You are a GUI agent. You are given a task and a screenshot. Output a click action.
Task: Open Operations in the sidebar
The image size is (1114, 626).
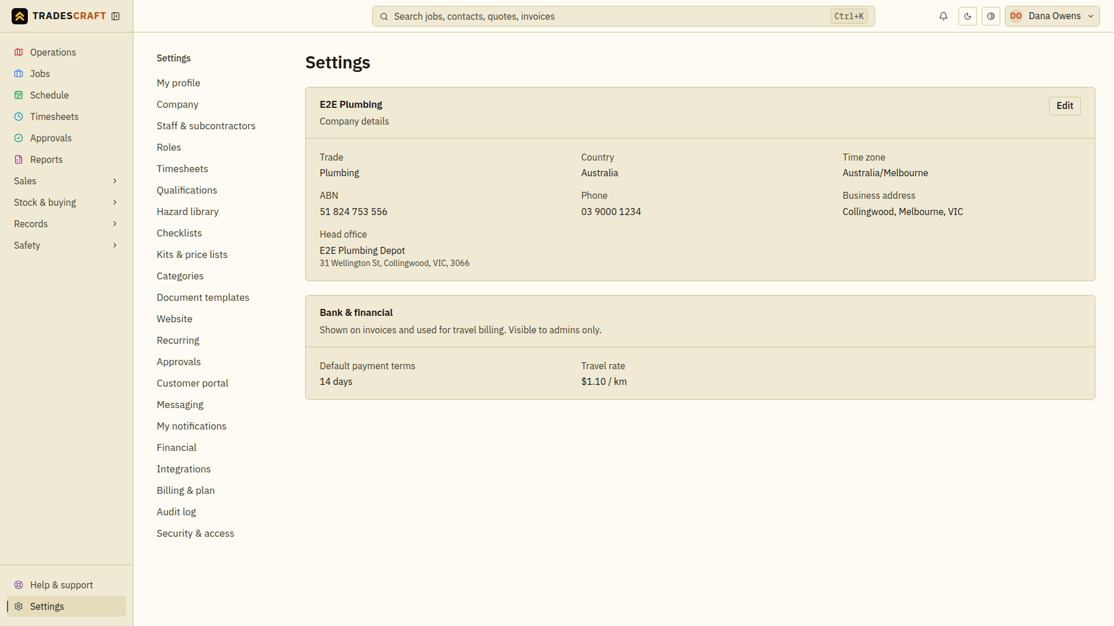66,52
